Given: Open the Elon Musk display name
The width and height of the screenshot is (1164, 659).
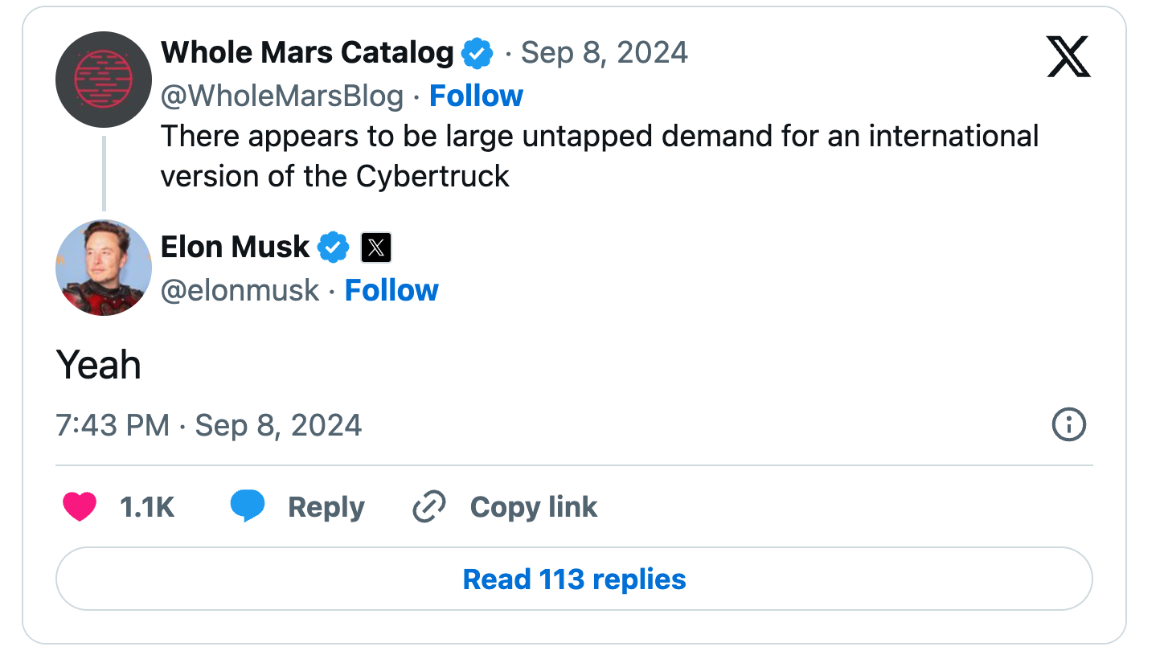Looking at the screenshot, I should (x=235, y=247).
